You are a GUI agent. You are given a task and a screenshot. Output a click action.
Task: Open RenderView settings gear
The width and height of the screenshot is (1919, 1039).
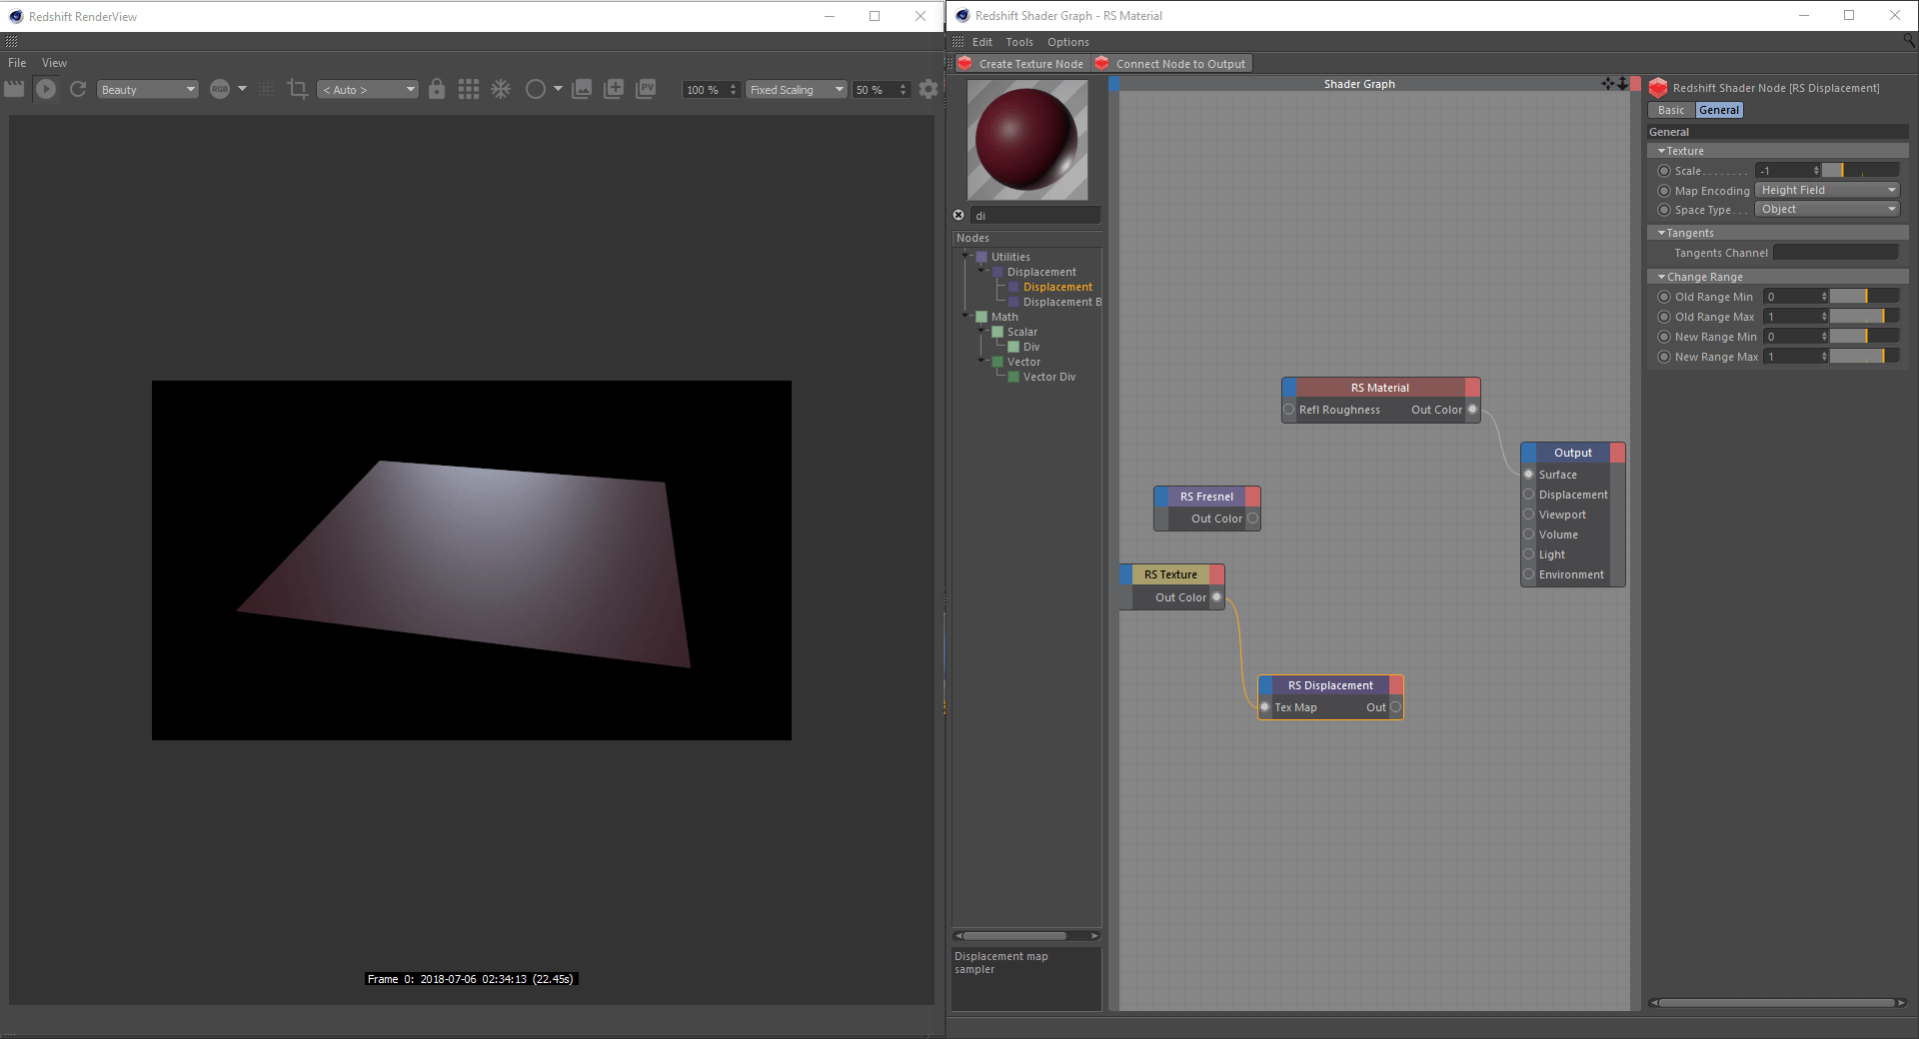click(929, 89)
